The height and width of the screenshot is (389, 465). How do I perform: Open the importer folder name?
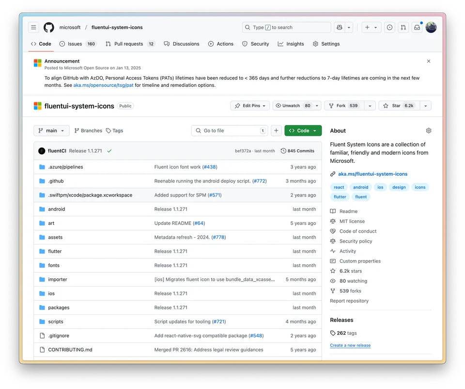(58, 279)
